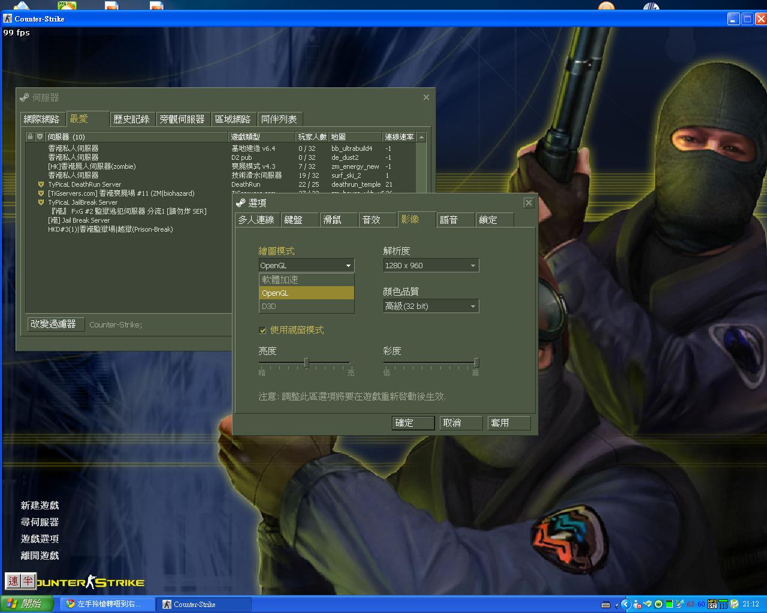Click the password lock column header icon
The image size is (767, 613).
coord(30,137)
